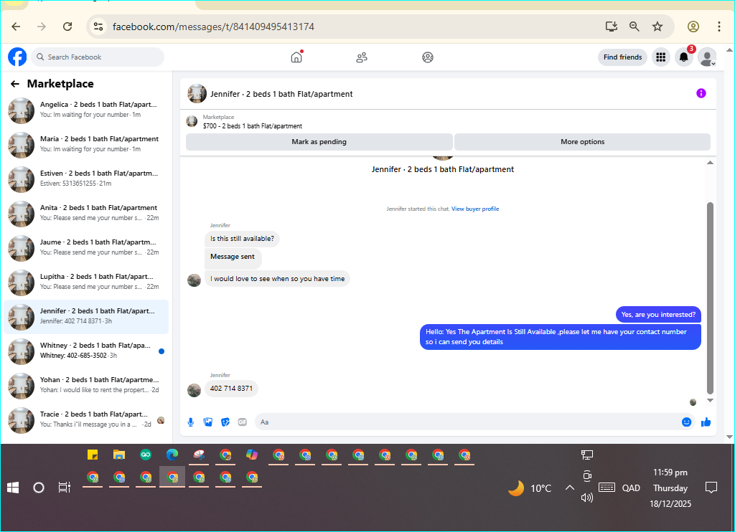The height and width of the screenshot is (532, 735).
Task: Click the $700 listing title in chat header
Action: point(252,126)
